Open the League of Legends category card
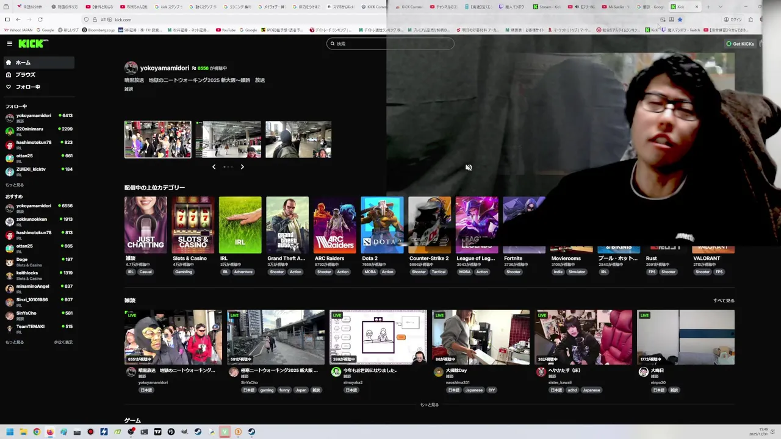The image size is (781, 439). pos(477,225)
